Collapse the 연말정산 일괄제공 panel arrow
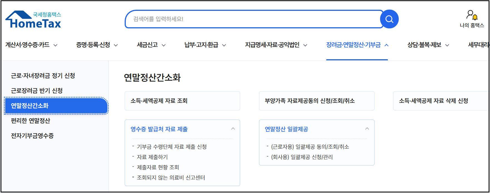Viewport: 490px width, 193px height. (367, 129)
